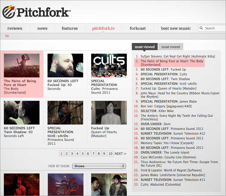Click the Pitchfork logo icon
Screen dimensions: 226x196
9,12
